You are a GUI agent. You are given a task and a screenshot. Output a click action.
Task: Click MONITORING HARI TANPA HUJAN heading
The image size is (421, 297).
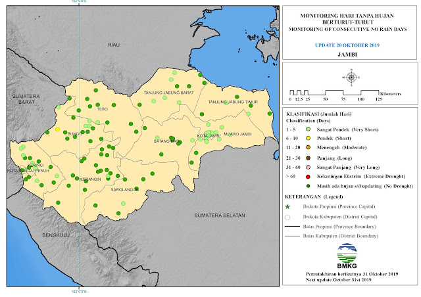tap(347, 16)
